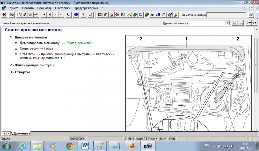This screenshot has width=259, height=151.
Task: Click the yellow sparkle document icon
Action: (x=30, y=15)
